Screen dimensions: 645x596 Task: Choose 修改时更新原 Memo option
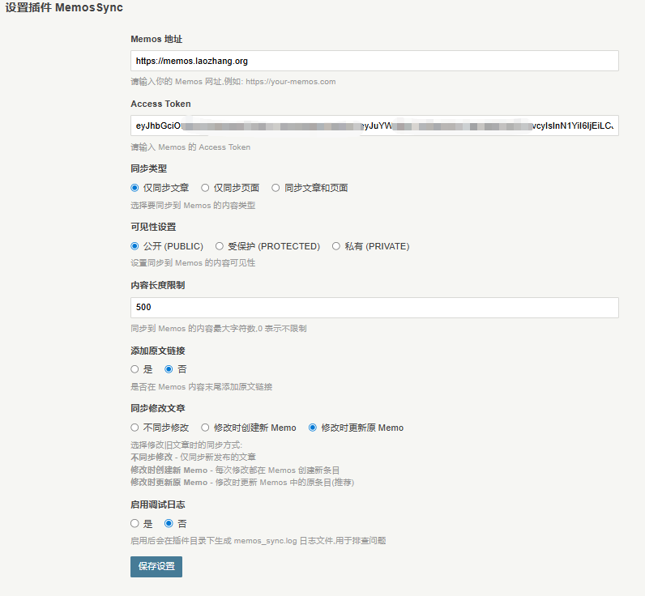click(313, 428)
